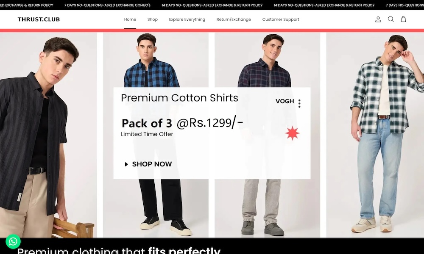Open Customer Support link
The image size is (424, 254).
click(x=281, y=19)
